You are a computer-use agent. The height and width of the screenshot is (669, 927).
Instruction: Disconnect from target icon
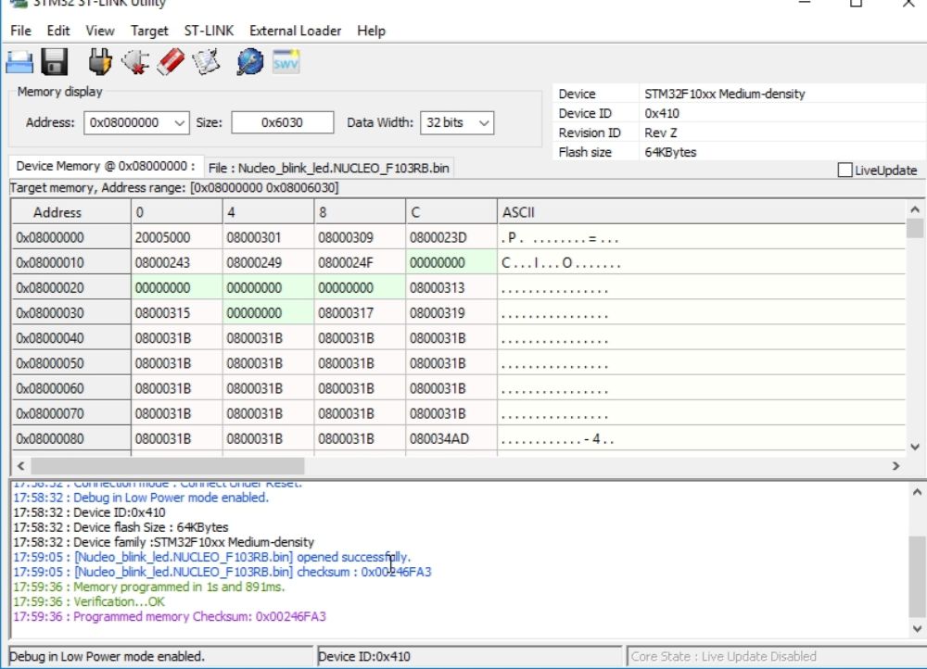pos(135,61)
